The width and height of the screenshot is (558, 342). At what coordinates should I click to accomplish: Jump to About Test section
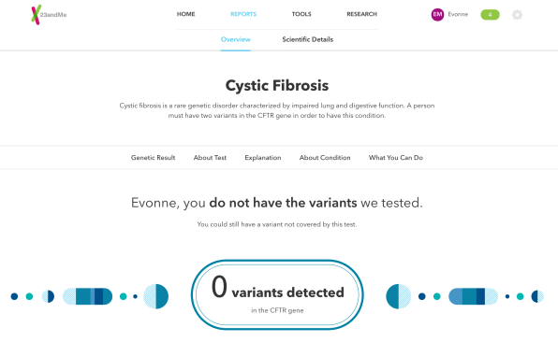click(x=210, y=158)
